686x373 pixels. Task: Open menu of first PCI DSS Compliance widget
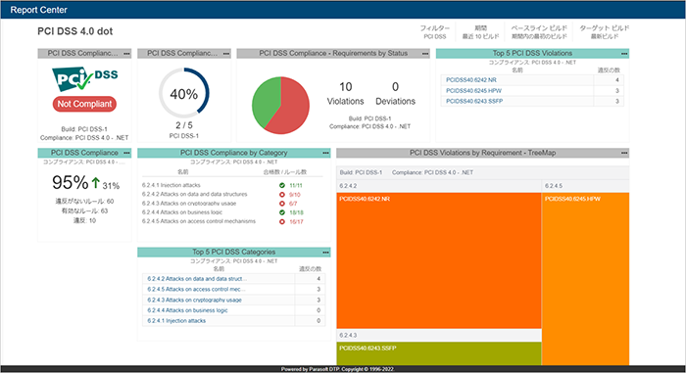(x=126, y=53)
